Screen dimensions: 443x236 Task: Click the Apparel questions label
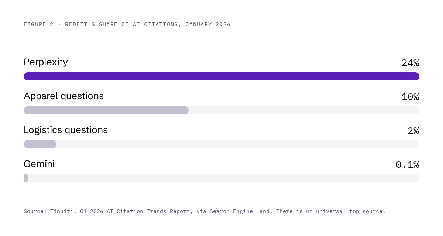[63, 96]
